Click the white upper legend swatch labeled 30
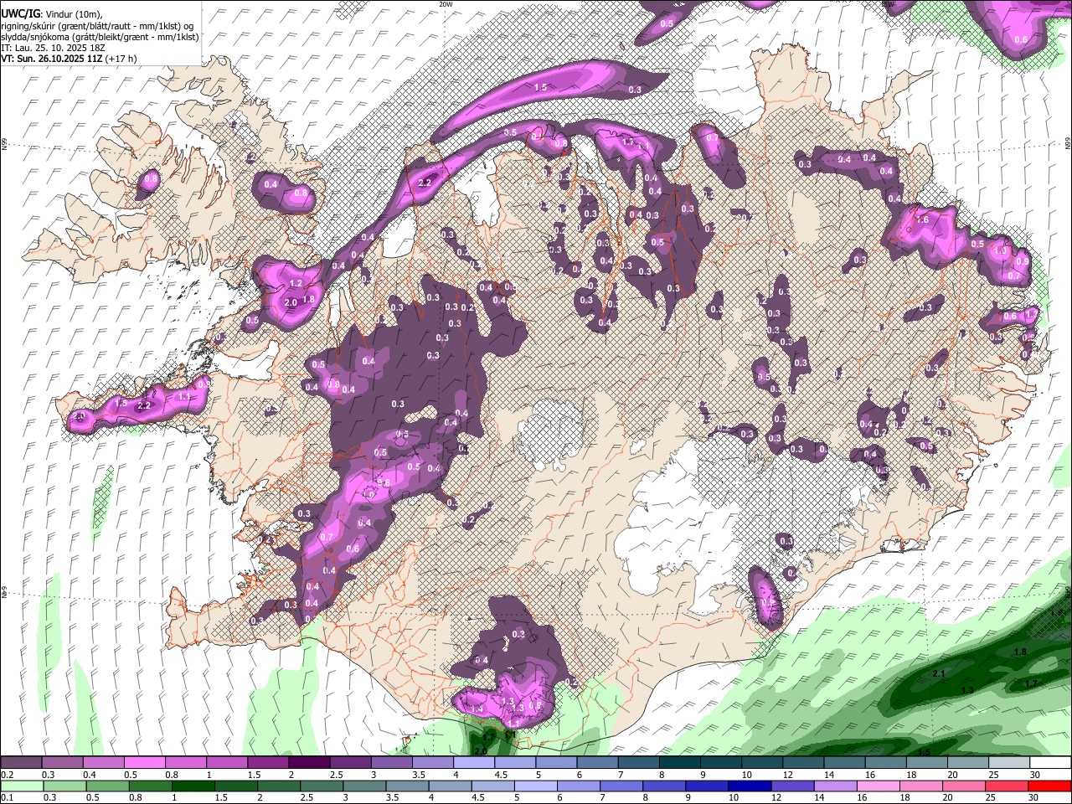Screen dimensions: 1072x804 click(1049, 763)
